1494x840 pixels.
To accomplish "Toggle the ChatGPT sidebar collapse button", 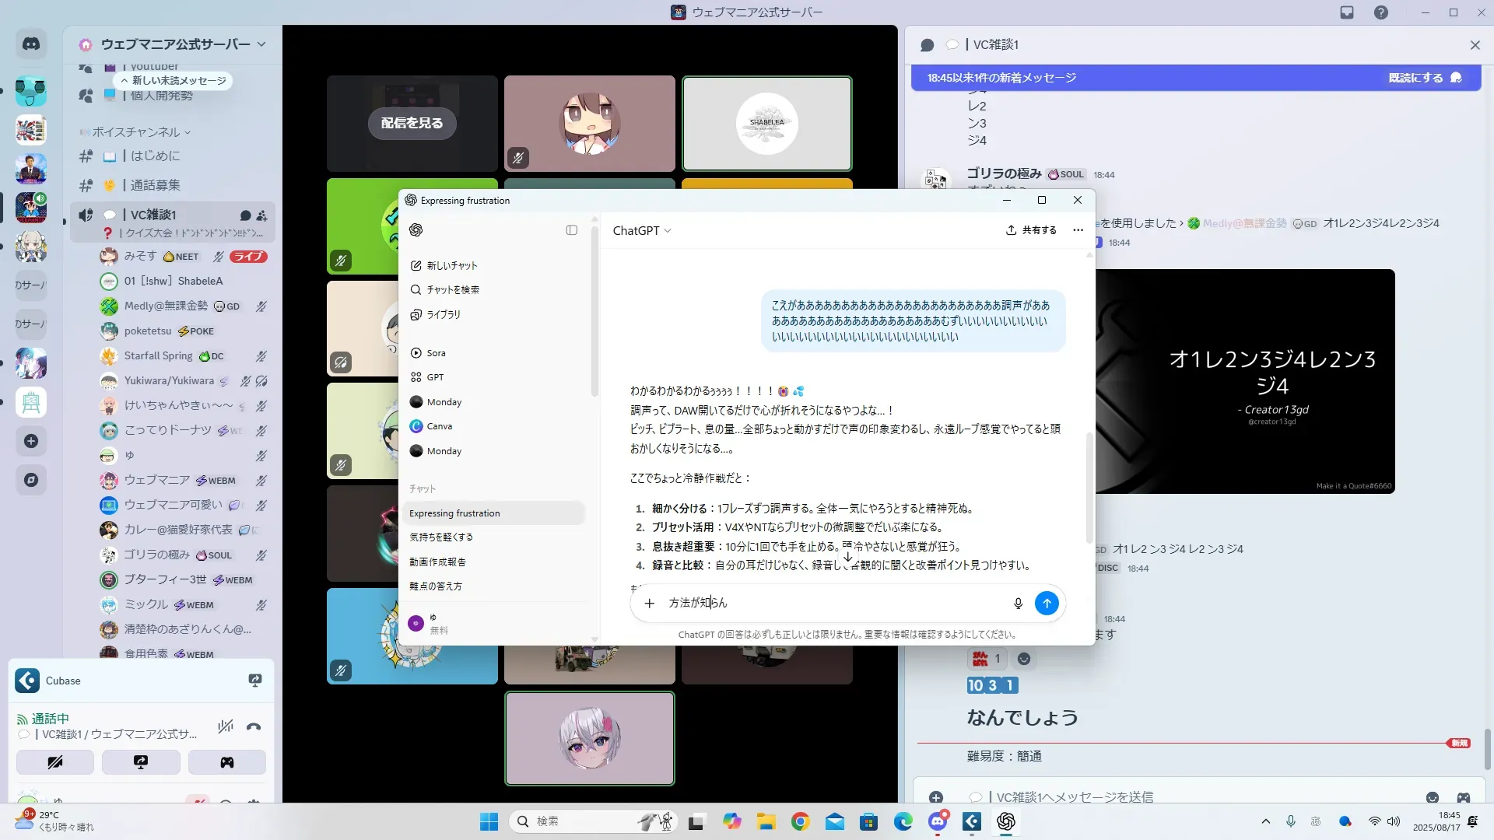I will 572,230.
